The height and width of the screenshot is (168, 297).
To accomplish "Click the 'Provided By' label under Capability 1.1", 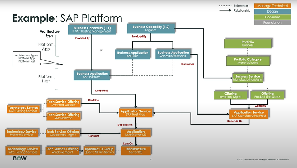I will (82, 38).
